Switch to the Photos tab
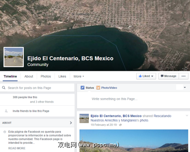The width and height of the screenshot is (190, 152). point(46,76)
